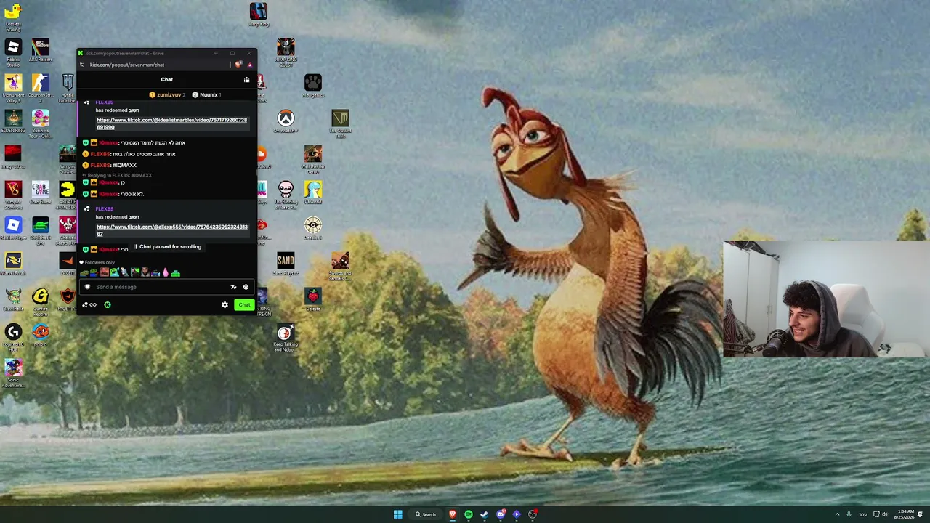Open the Palworld desktop icon
The width and height of the screenshot is (930, 523).
pyautogui.click(x=313, y=192)
